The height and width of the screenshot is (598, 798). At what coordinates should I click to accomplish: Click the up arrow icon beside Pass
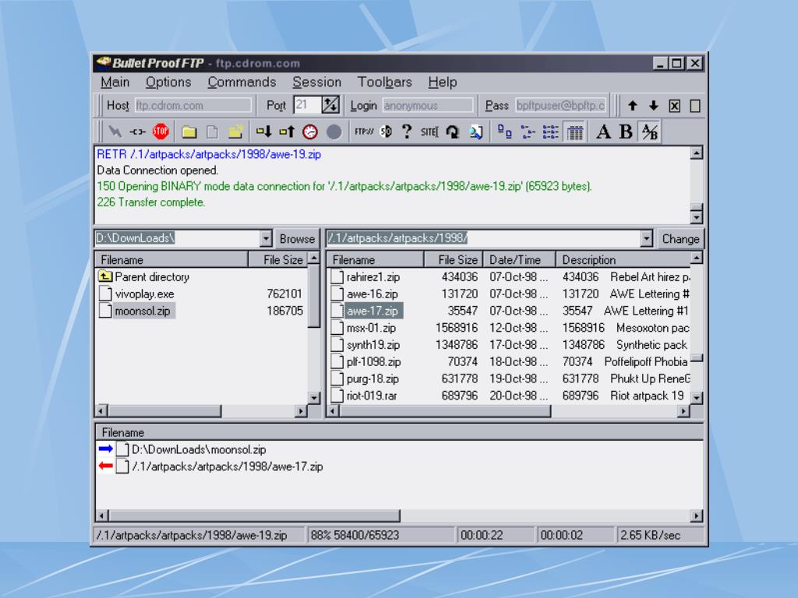tap(633, 106)
